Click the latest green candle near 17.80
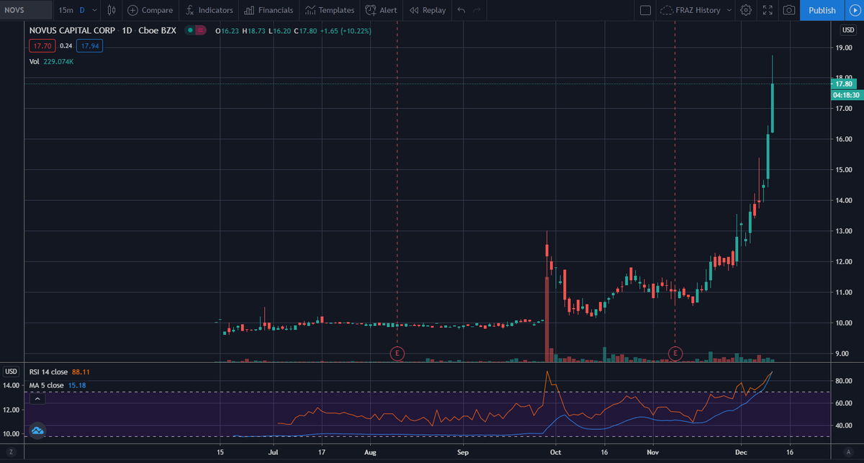 pyautogui.click(x=773, y=108)
